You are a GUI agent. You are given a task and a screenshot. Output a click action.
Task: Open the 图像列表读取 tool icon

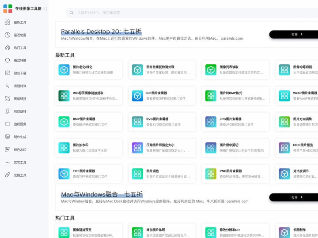click(x=211, y=70)
